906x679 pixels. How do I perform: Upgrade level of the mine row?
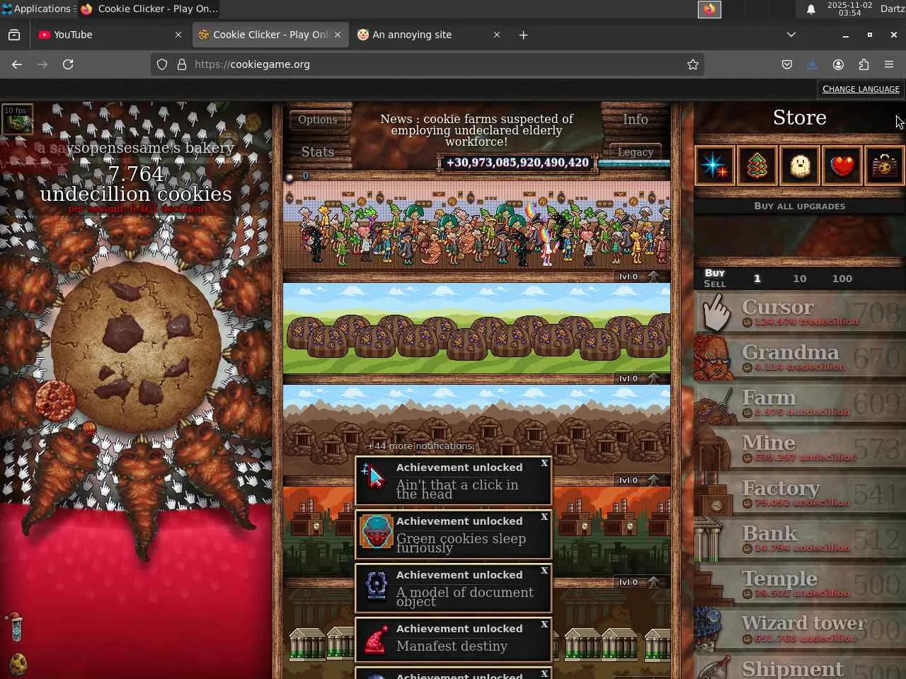[638, 480]
